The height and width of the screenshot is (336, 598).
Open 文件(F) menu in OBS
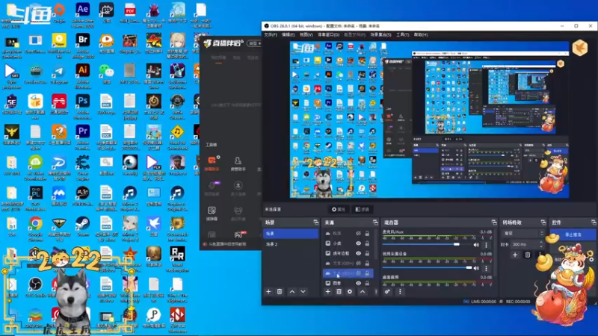(271, 34)
